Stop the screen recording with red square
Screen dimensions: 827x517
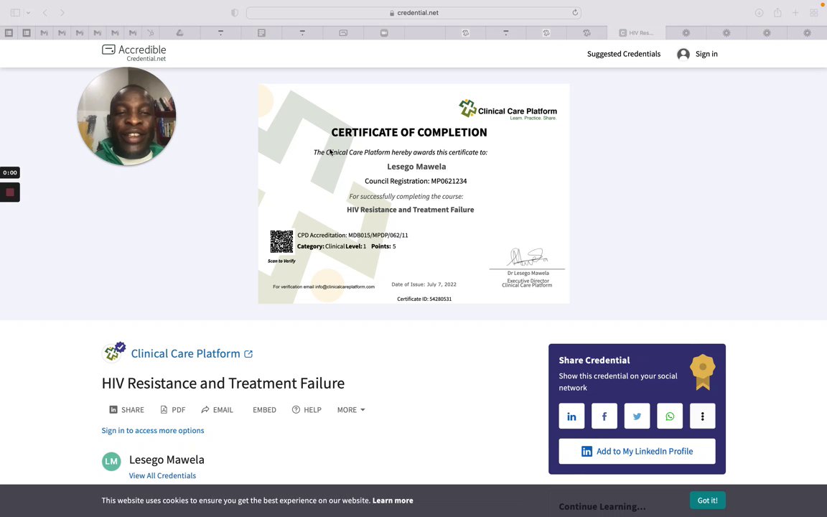(10, 192)
